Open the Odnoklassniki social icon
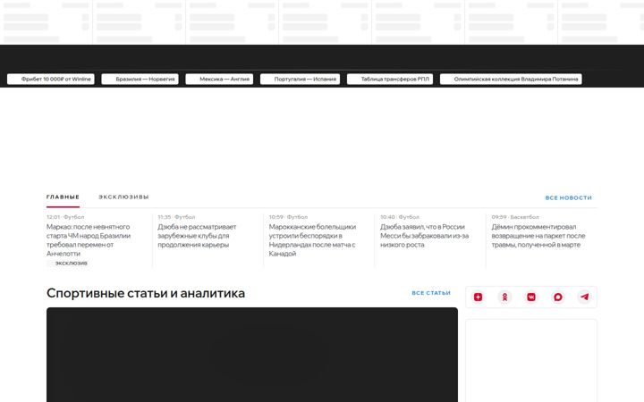644x402 pixels. [504, 297]
